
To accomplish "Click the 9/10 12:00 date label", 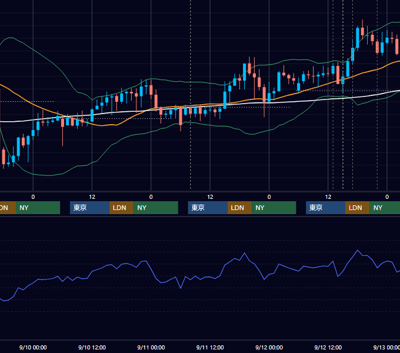I will click(x=92, y=347).
